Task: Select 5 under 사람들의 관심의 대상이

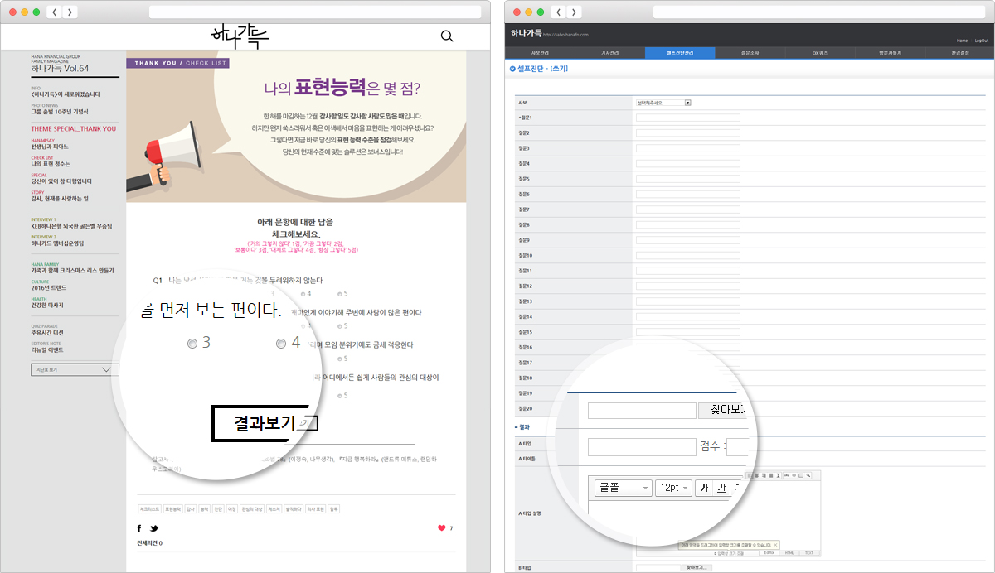Action: 341,396
